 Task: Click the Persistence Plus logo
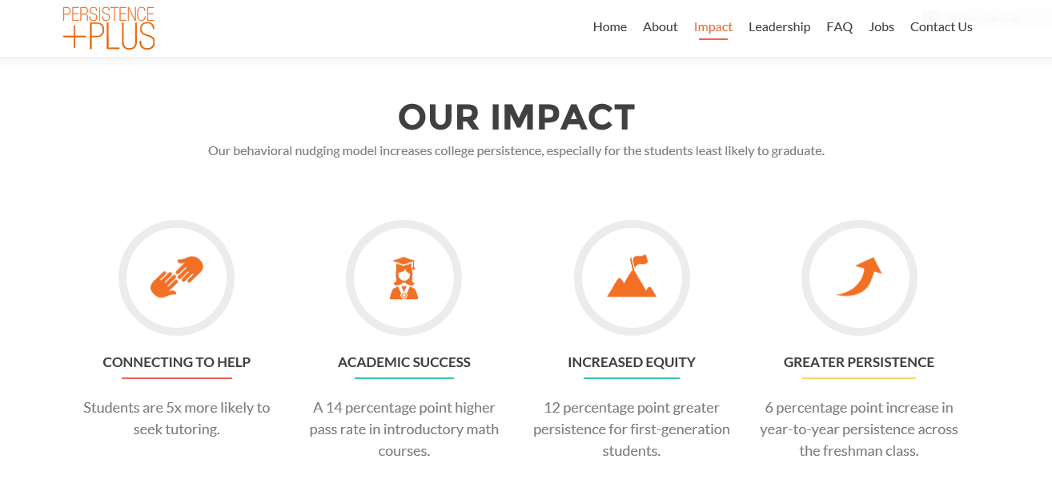[x=109, y=28]
